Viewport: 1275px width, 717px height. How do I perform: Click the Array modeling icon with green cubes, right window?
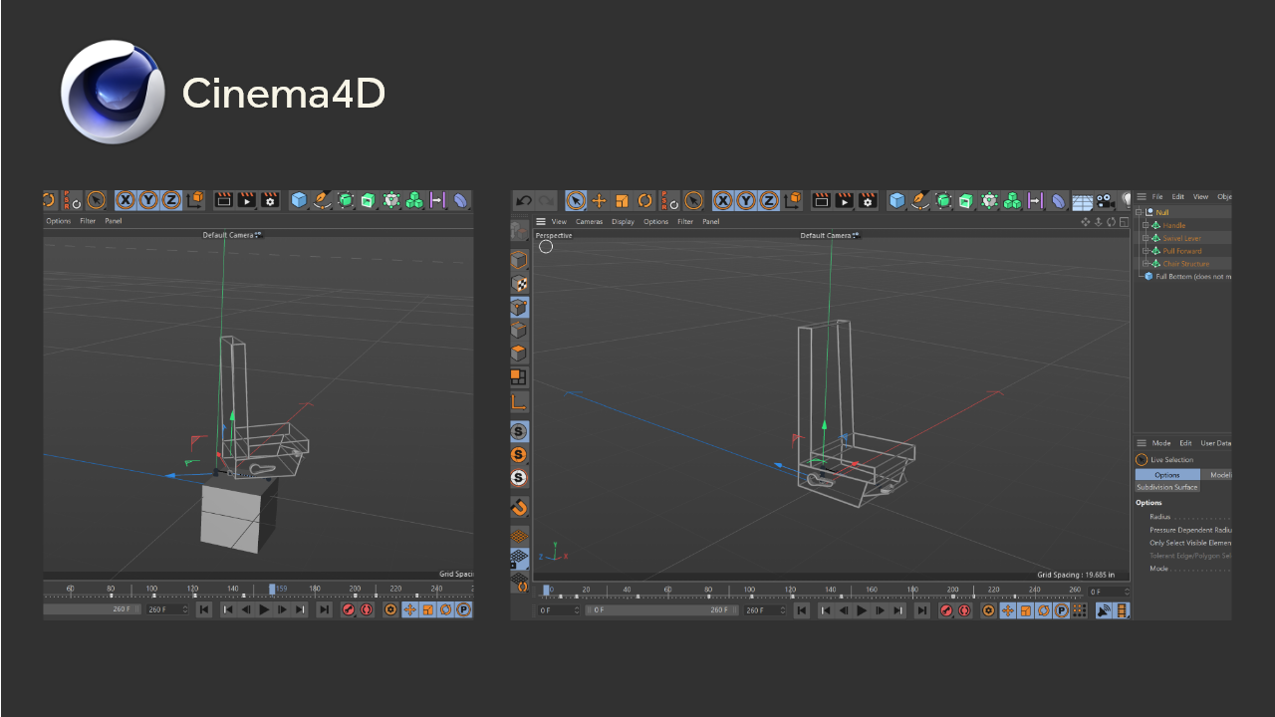coord(1012,201)
